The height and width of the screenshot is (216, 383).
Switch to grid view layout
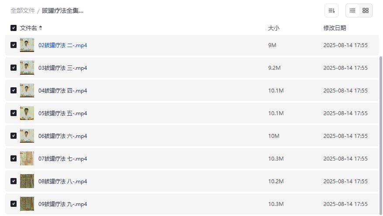366,10
